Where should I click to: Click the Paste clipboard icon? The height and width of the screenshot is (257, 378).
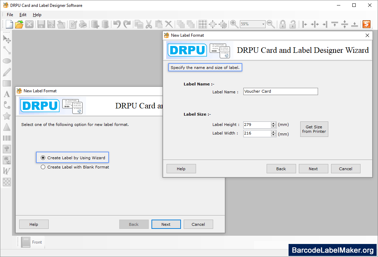coord(159,24)
